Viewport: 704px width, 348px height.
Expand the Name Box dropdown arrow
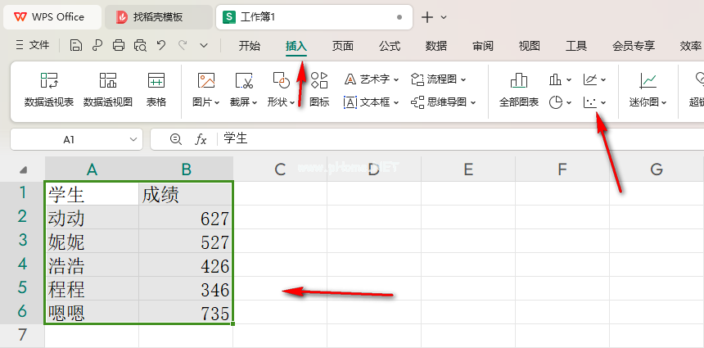(133, 140)
